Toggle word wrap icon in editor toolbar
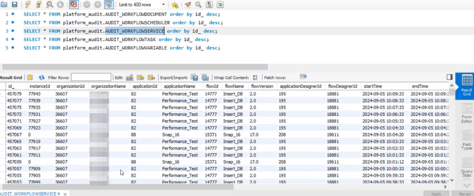Screen dimensions: 474x196 point(220,4)
